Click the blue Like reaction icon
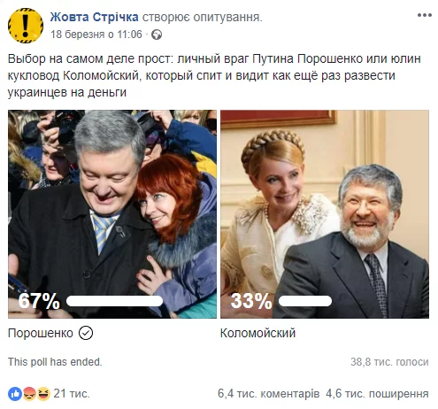 15,394
